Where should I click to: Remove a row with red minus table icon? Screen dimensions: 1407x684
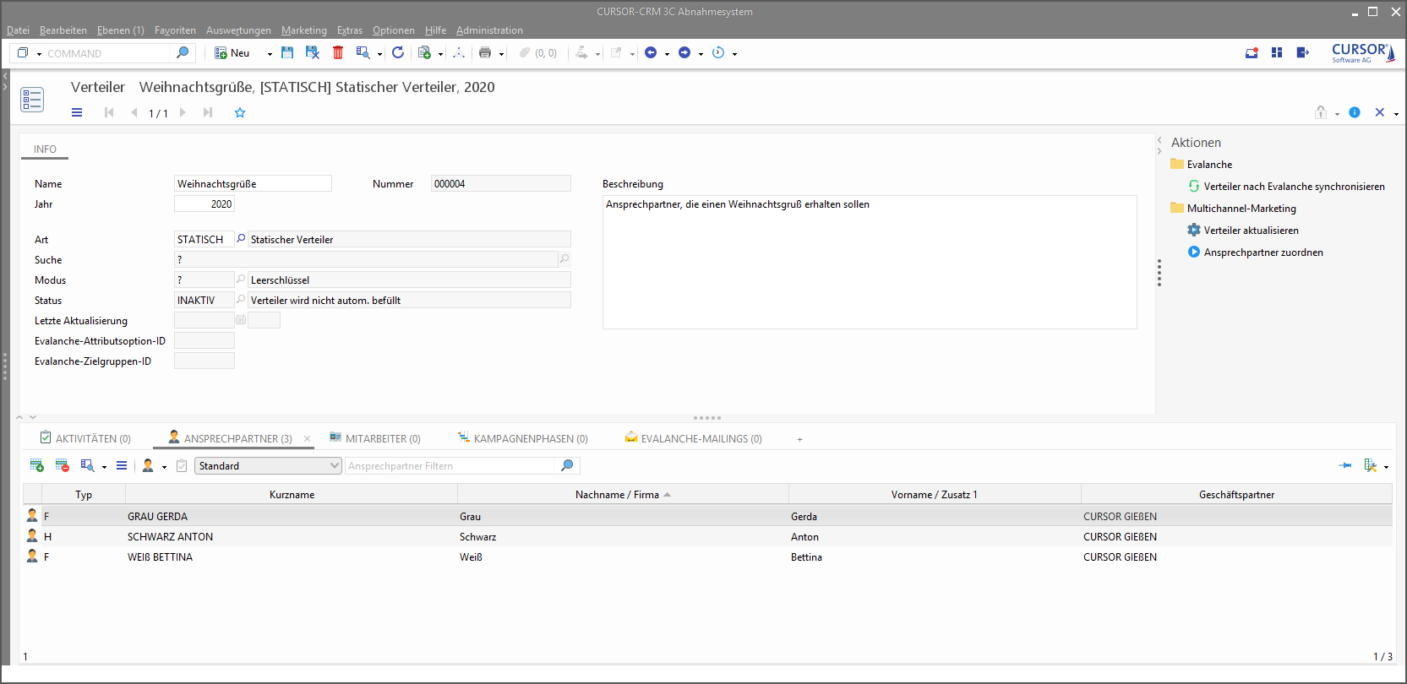tap(62, 466)
